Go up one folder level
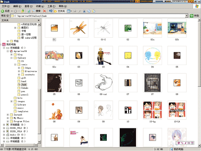Screen dimensions: 201x151 (23, 11)
